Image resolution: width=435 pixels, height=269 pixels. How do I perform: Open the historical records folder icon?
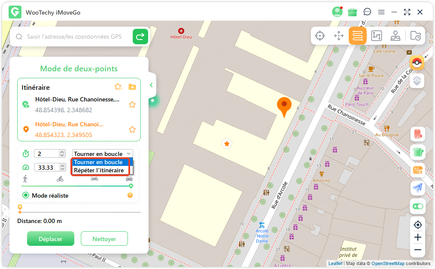point(415,36)
